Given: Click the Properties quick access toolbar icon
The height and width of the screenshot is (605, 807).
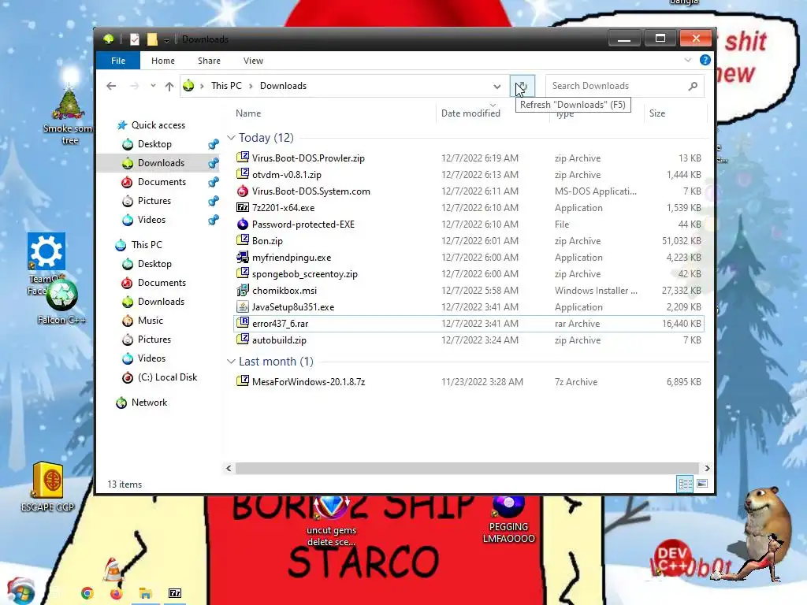Looking at the screenshot, I should [x=134, y=39].
